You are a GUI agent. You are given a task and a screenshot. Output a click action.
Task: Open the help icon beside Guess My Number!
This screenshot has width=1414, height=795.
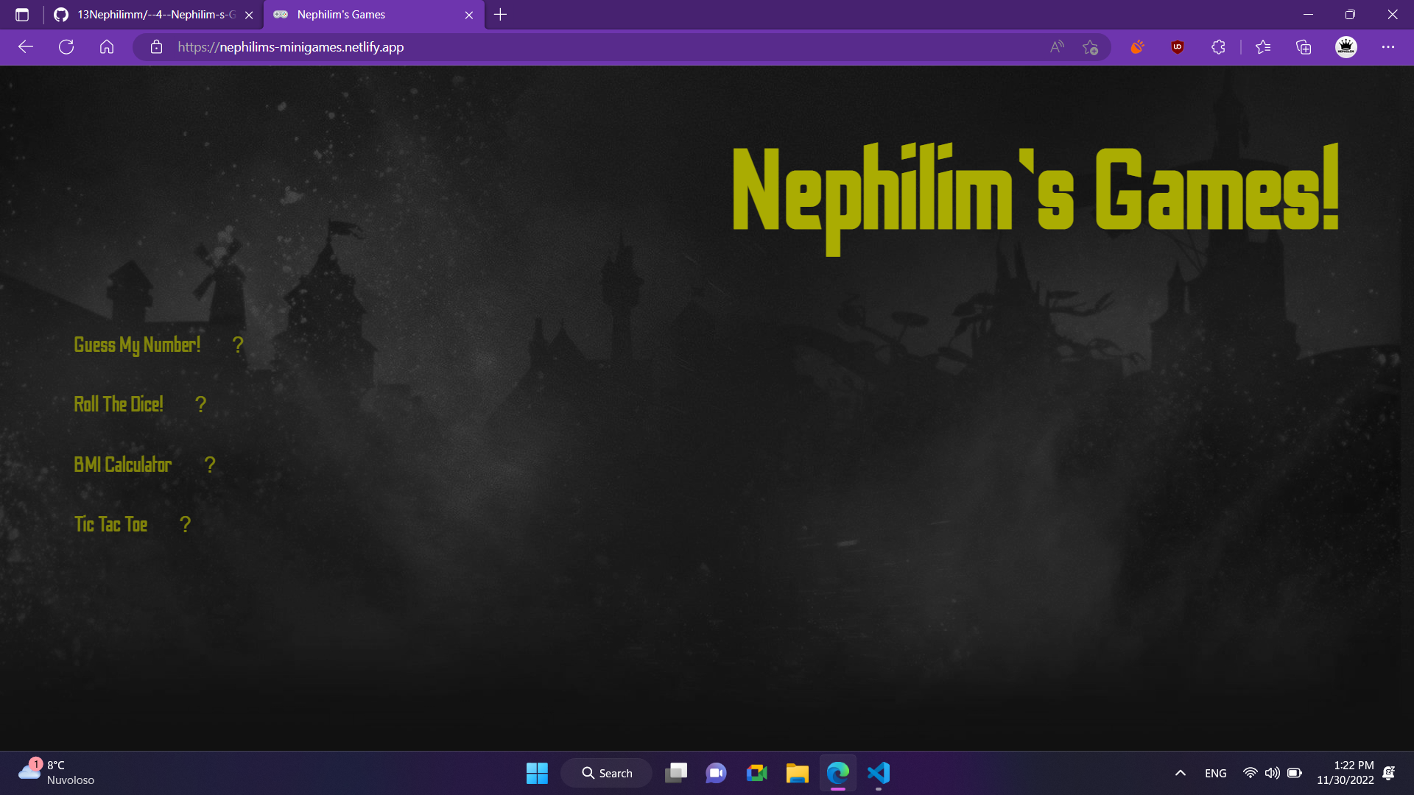(237, 344)
